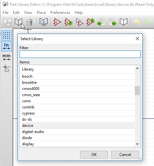Click the import component icon

coord(101,22)
